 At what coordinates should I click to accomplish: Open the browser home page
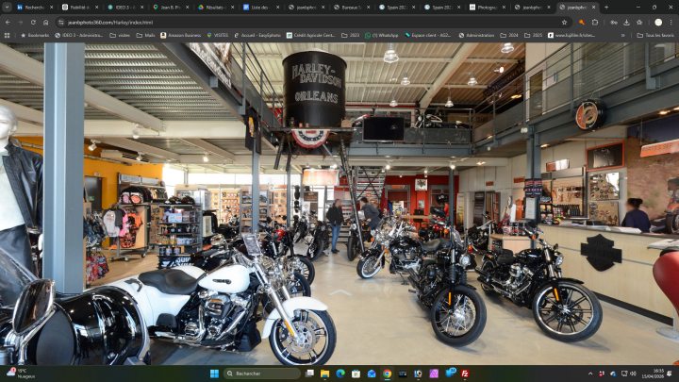tap(45, 22)
